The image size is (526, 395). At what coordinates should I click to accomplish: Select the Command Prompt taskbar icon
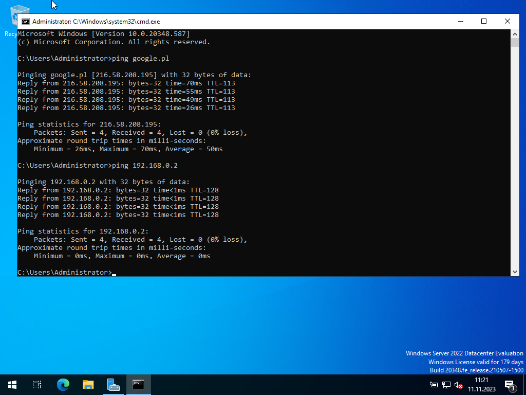[x=138, y=385]
